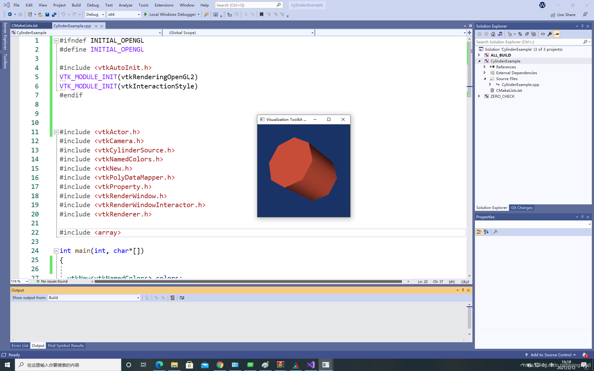594x371 pixels.
Task: Switch to the Git Changes tab
Action: tap(522, 208)
